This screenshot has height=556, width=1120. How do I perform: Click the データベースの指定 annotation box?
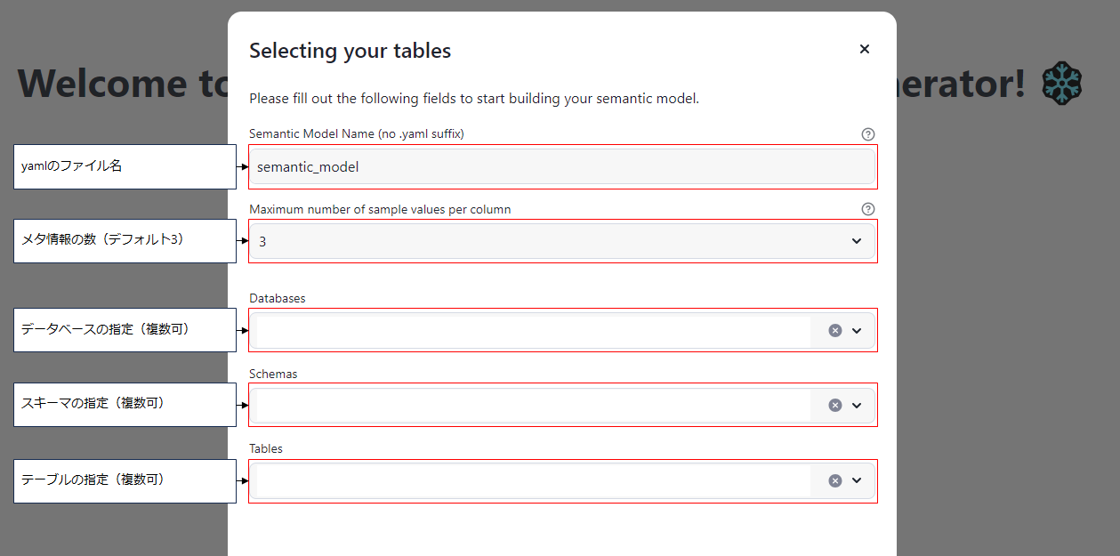(125, 329)
